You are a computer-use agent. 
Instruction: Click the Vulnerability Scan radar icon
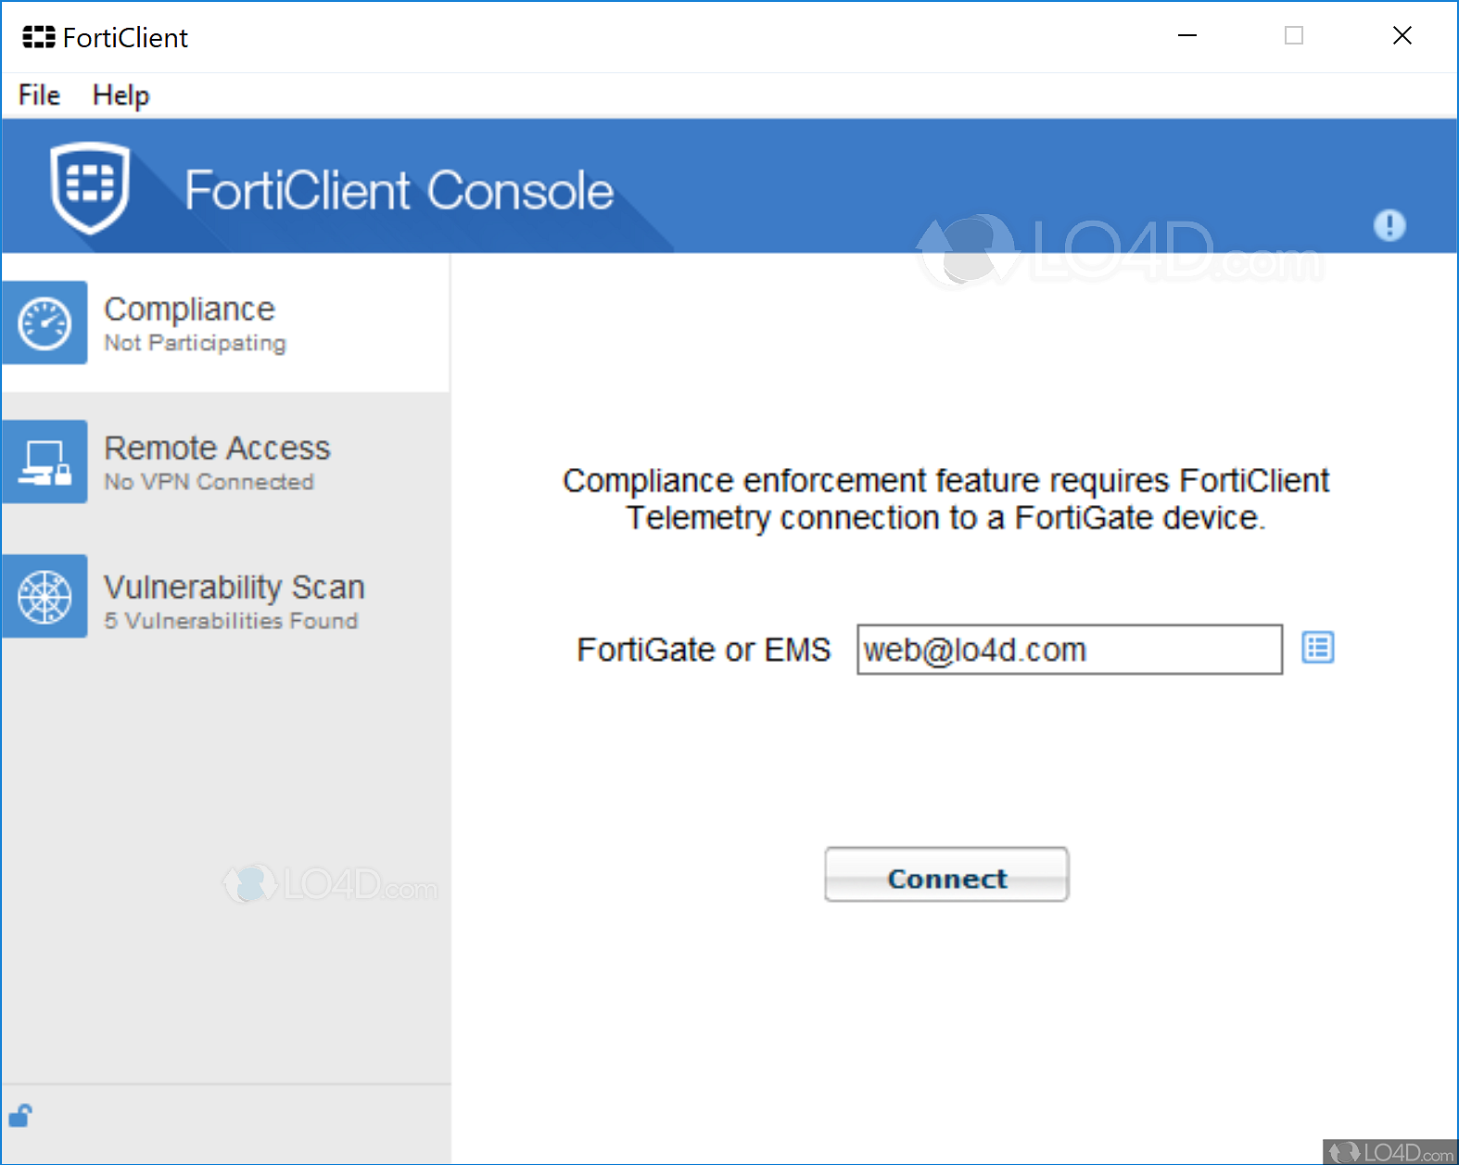tap(44, 597)
